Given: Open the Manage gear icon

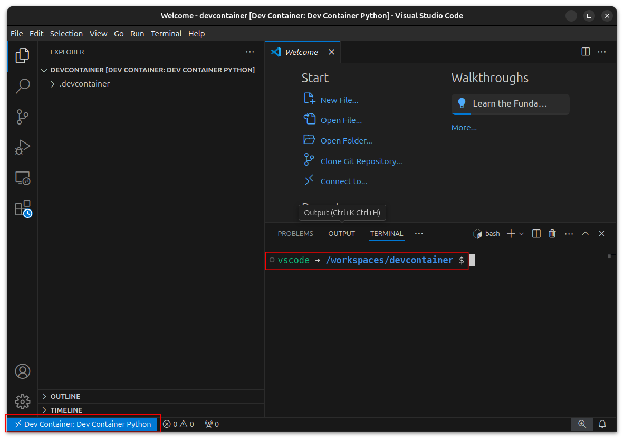Looking at the screenshot, I should tap(22, 402).
